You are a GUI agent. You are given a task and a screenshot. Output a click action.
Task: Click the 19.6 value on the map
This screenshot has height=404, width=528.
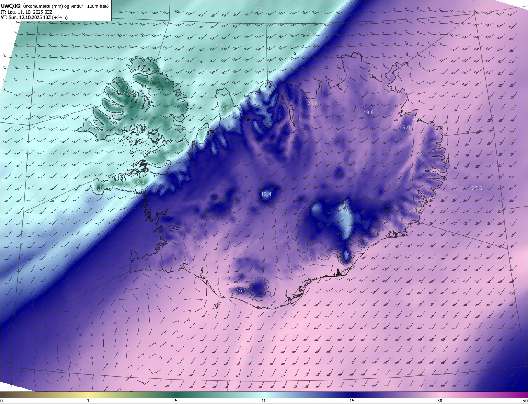(368, 112)
